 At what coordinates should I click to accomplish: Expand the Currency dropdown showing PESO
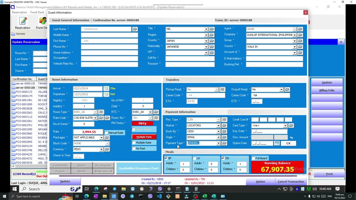coord(101,149)
